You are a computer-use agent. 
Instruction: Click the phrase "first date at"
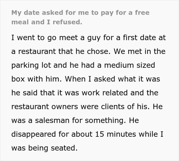click(144, 38)
